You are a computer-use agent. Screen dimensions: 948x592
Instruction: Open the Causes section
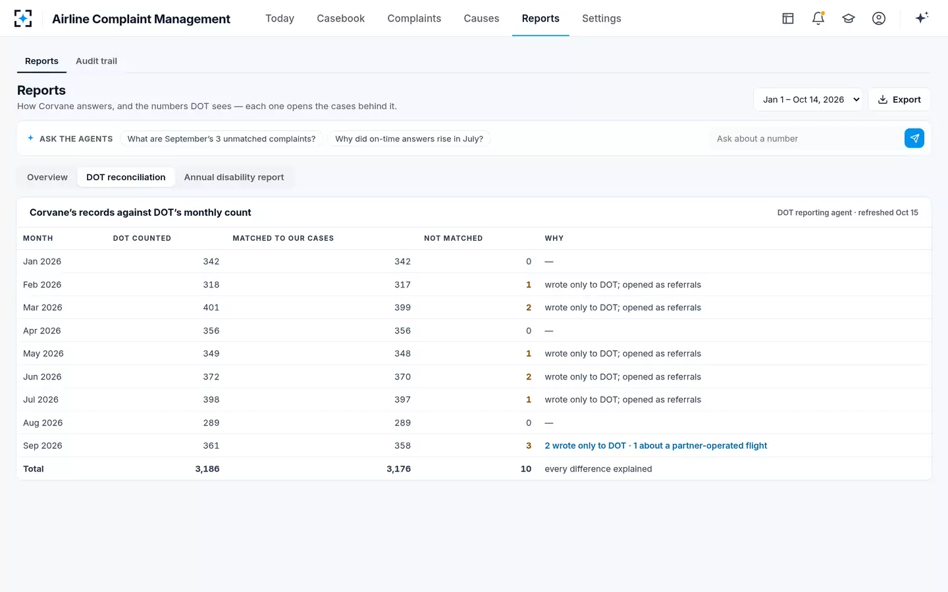[x=481, y=18]
